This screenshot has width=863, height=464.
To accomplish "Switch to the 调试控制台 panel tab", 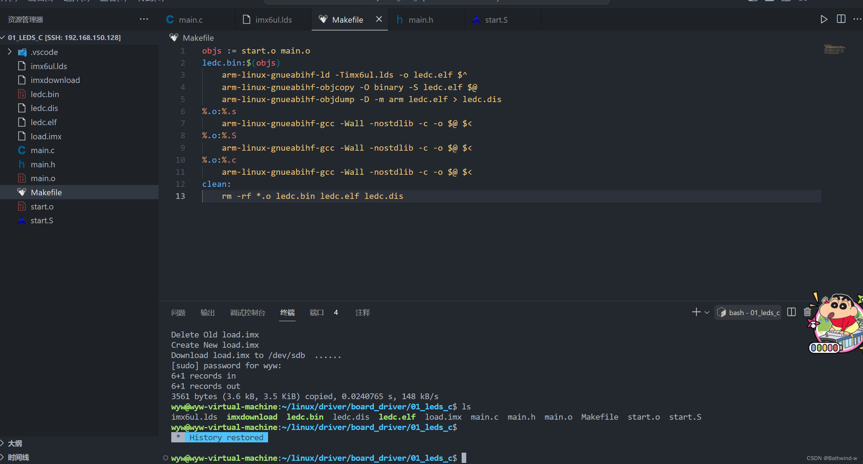I will (247, 313).
